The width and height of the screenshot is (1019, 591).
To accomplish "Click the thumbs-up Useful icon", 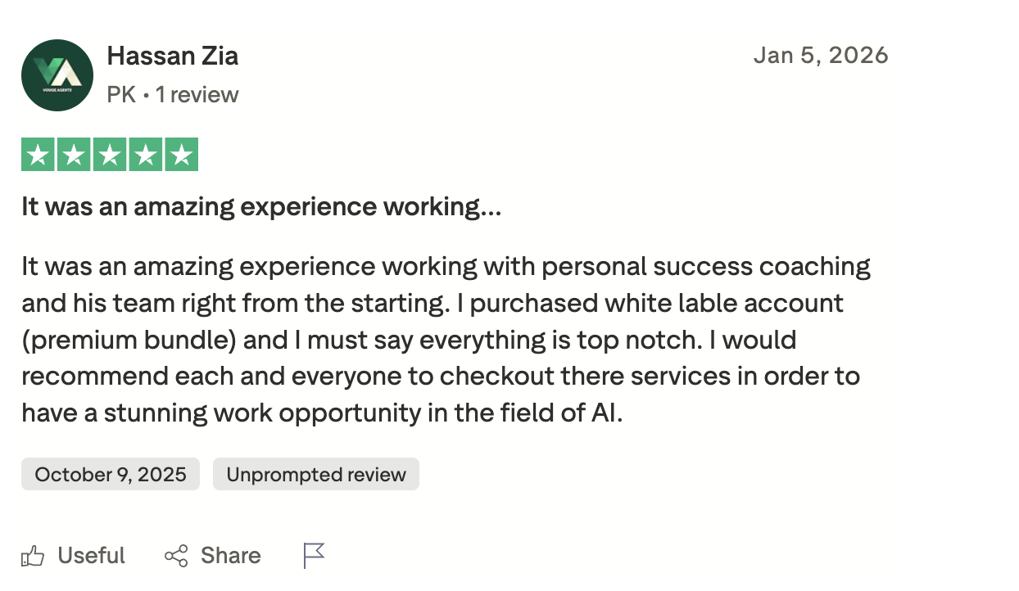I will click(34, 555).
